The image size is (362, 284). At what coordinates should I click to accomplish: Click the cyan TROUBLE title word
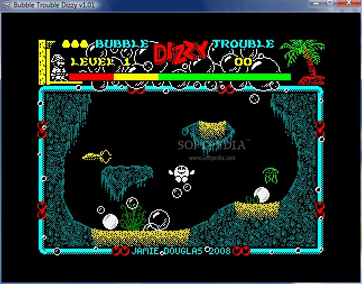(243, 44)
